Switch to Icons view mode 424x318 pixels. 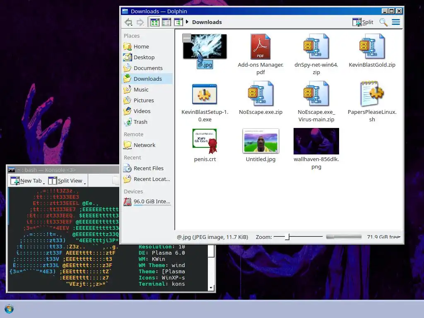(x=155, y=22)
